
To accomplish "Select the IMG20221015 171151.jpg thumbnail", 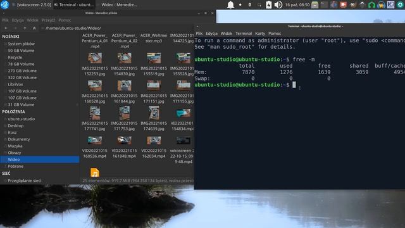I will tap(154, 85).
